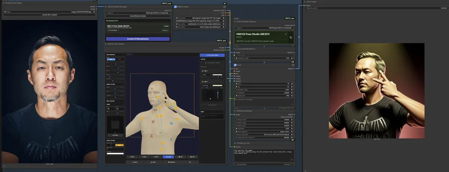Click Add Light Source button

click(x=212, y=105)
